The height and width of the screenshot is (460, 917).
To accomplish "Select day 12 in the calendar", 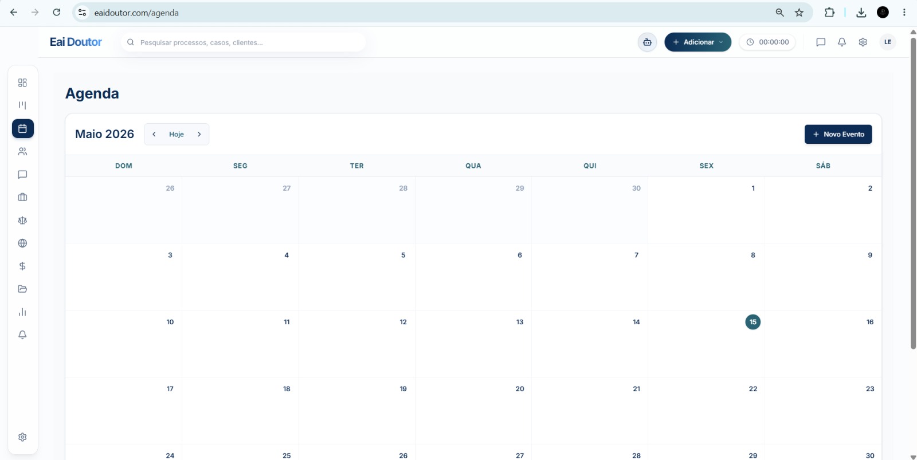I will click(403, 323).
